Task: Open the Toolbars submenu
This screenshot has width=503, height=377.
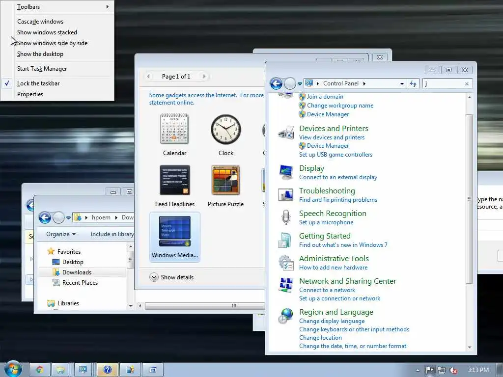Action: 62,7
